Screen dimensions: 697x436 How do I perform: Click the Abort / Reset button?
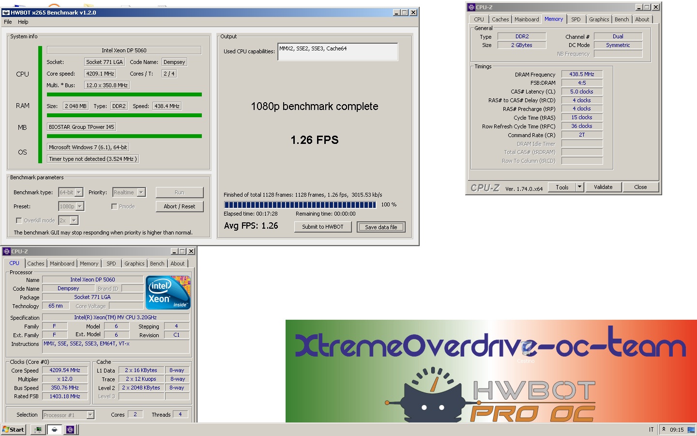click(180, 206)
